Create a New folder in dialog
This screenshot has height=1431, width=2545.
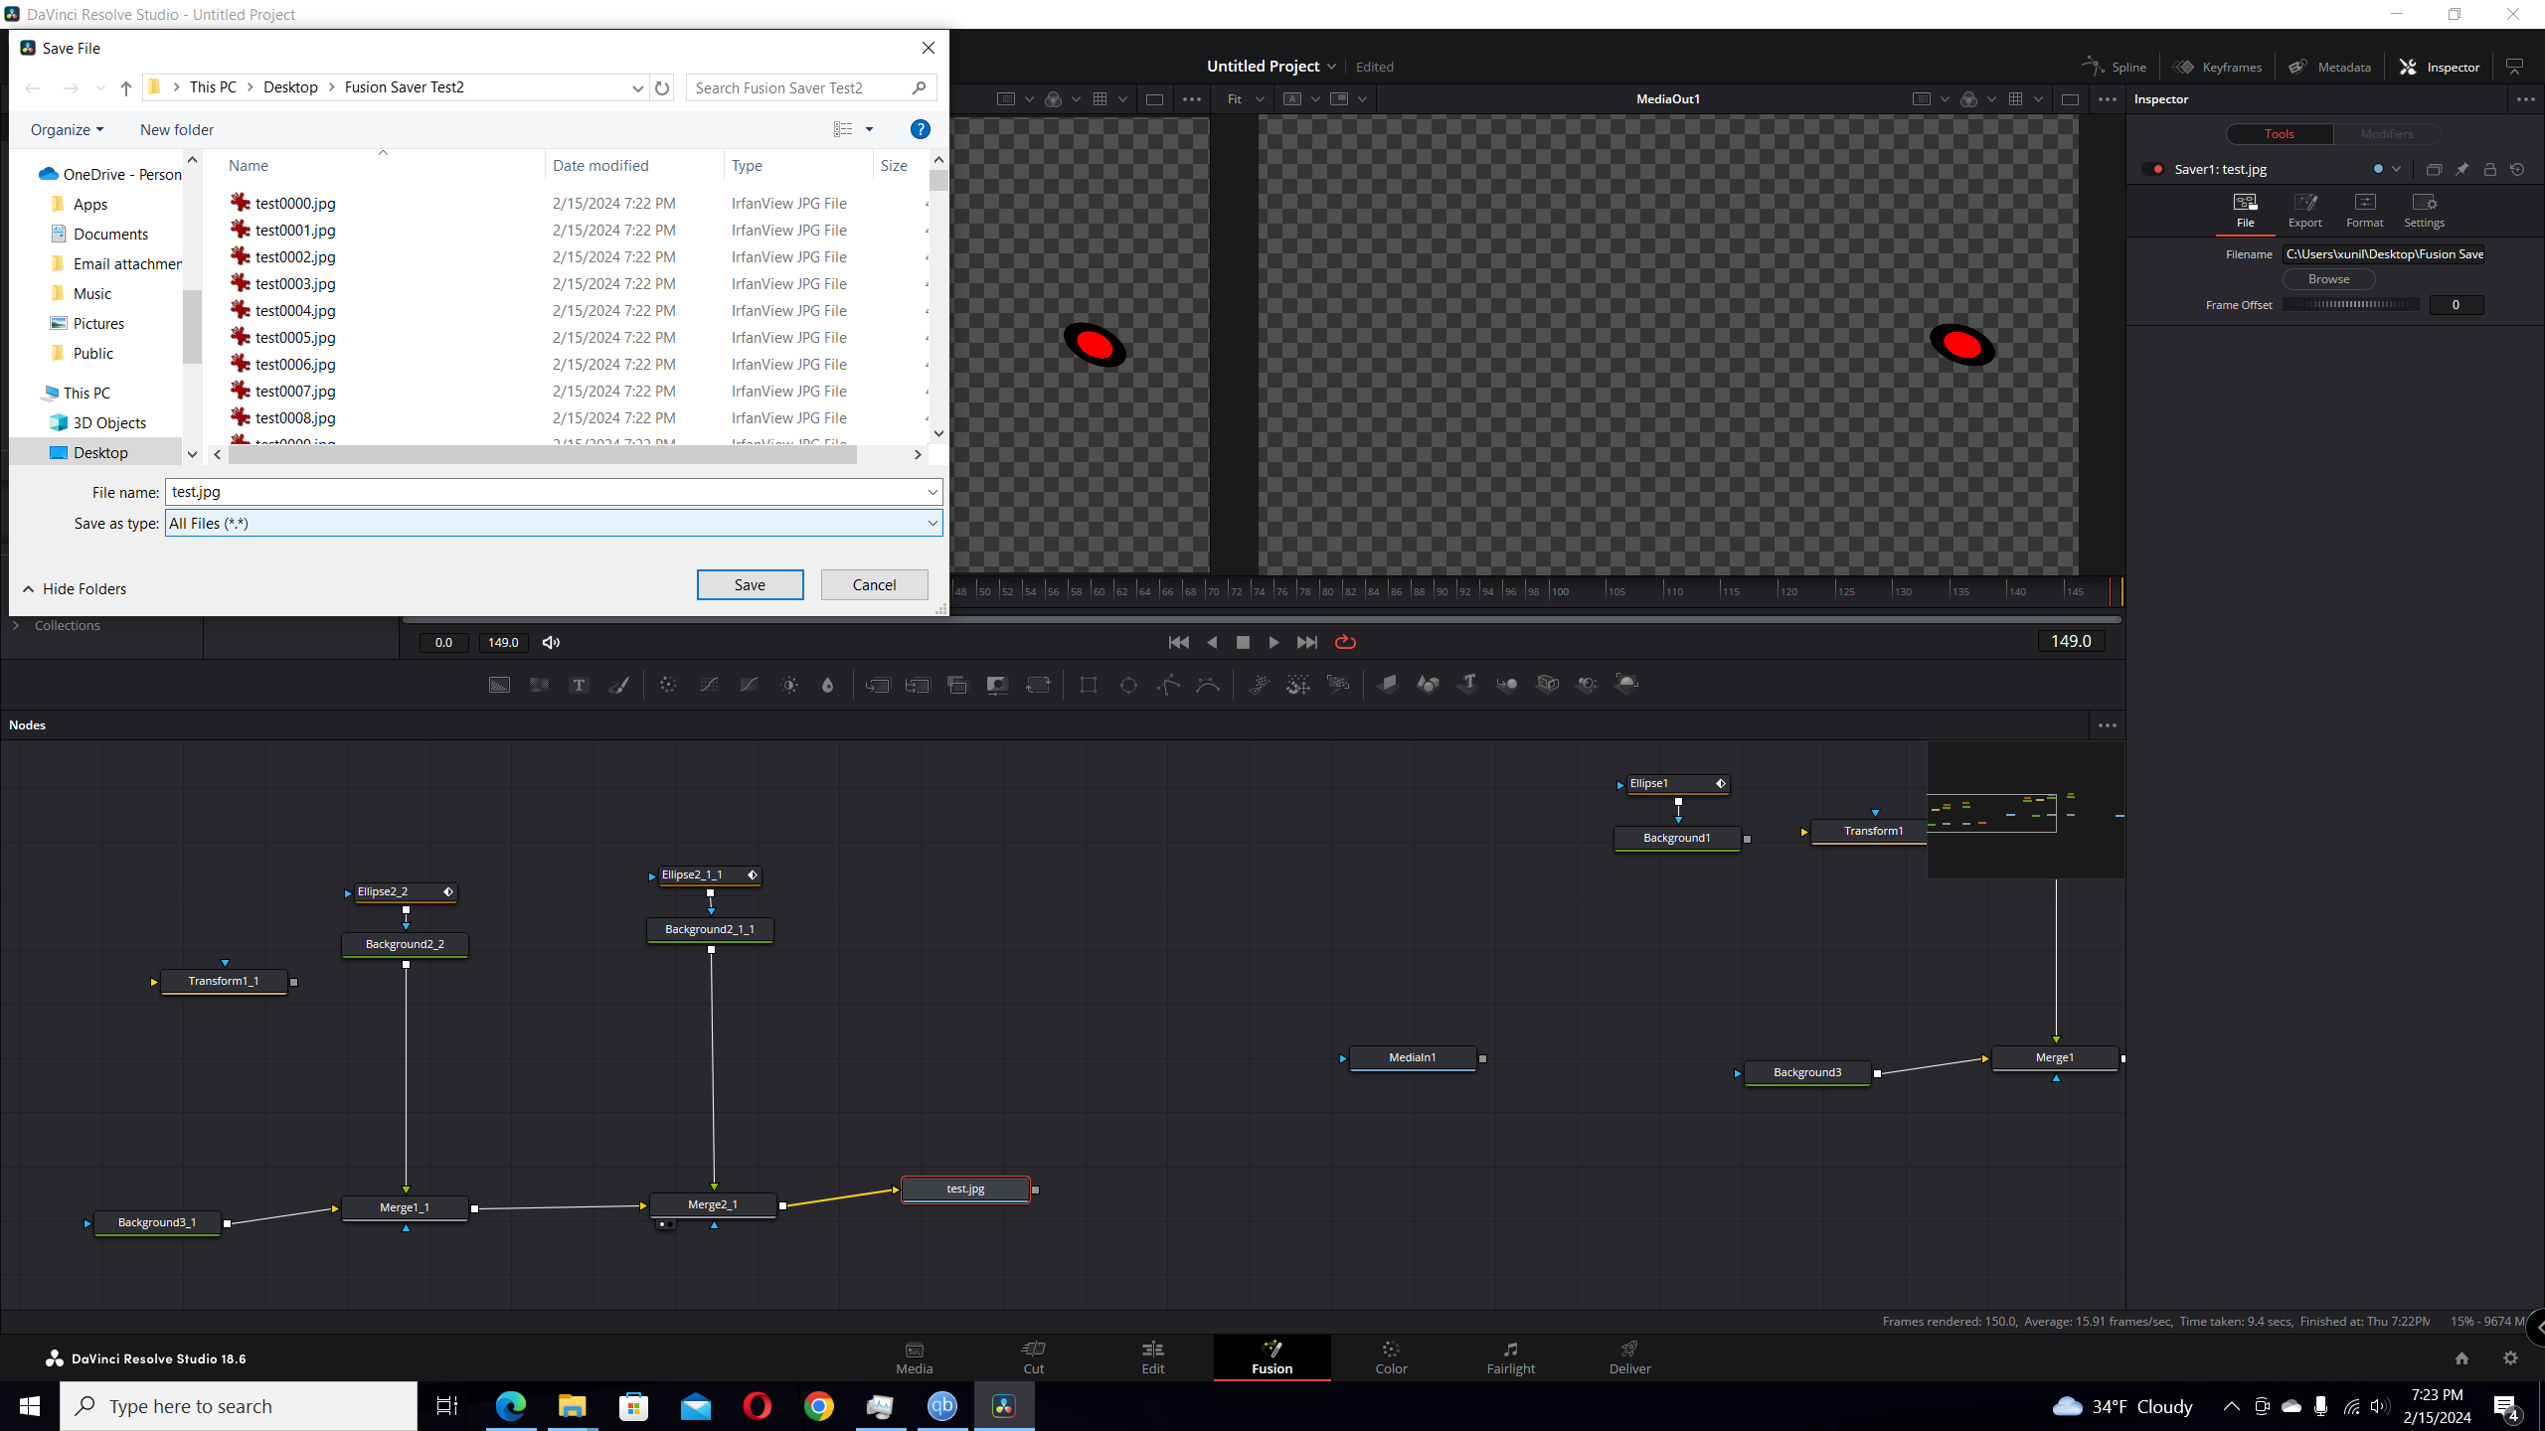[x=177, y=130]
